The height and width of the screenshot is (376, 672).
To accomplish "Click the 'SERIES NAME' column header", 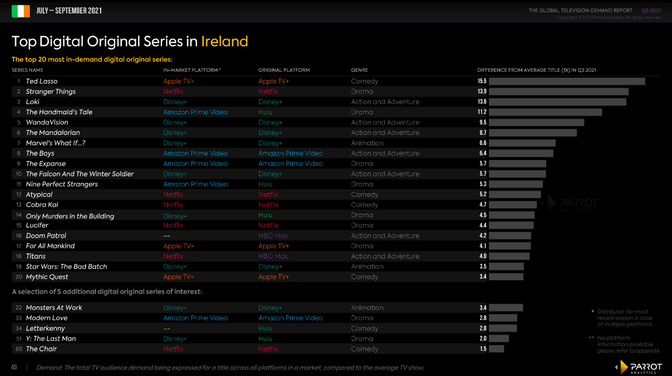I will tap(27, 70).
